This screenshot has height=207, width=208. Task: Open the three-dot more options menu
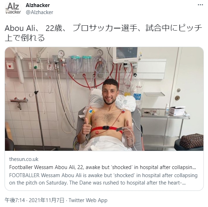click(x=200, y=5)
